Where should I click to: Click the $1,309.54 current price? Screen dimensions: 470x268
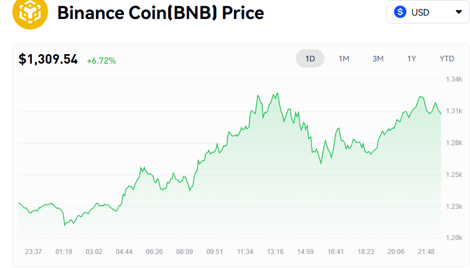coord(48,59)
